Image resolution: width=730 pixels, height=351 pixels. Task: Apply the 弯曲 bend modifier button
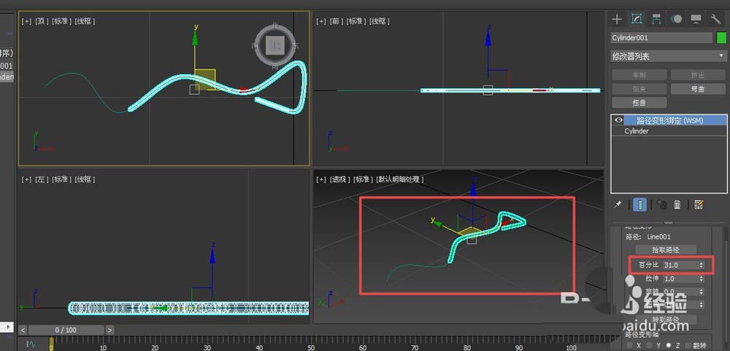(698, 89)
